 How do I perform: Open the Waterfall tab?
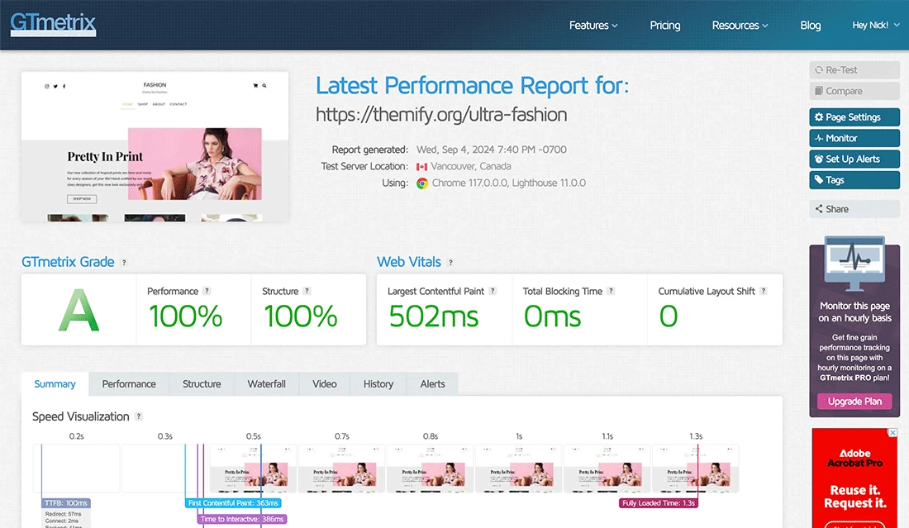click(x=267, y=383)
